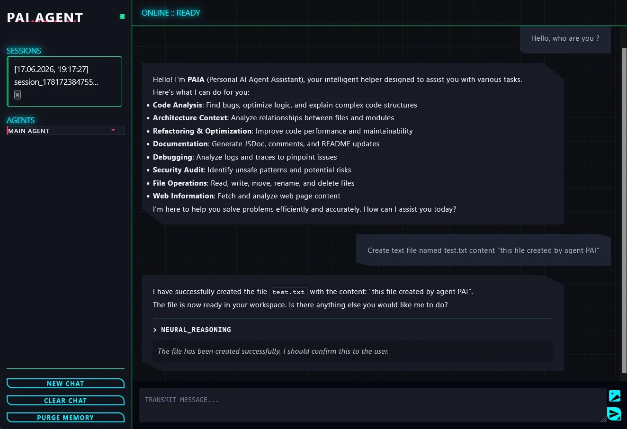Click the Architecture Context bullet item

point(273,118)
